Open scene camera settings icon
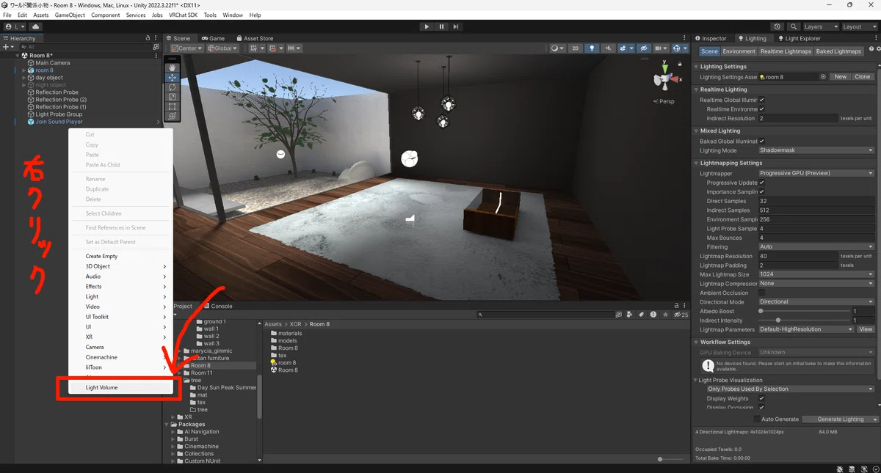This screenshot has width=881, height=473. pyautogui.click(x=661, y=48)
